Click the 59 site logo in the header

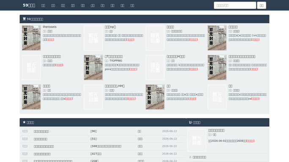point(29,5)
